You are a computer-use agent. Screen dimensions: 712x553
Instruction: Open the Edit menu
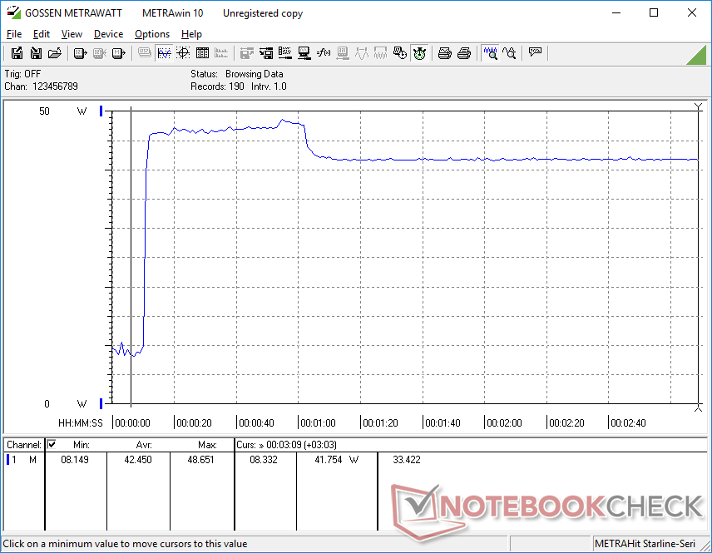(x=42, y=34)
